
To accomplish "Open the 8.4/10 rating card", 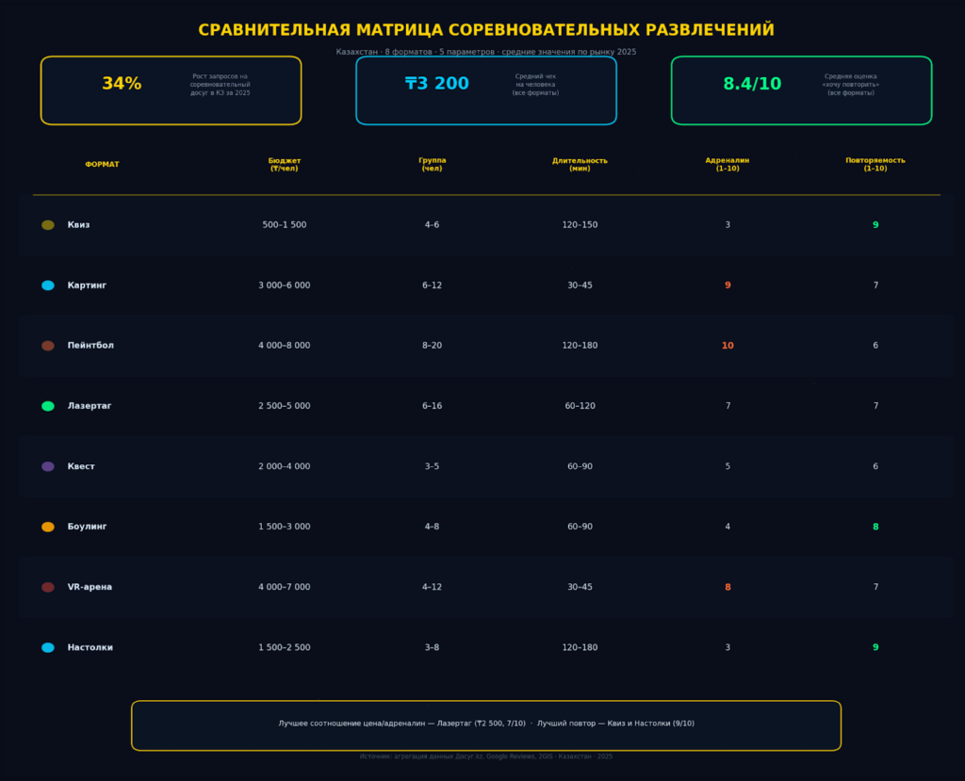I will [801, 90].
